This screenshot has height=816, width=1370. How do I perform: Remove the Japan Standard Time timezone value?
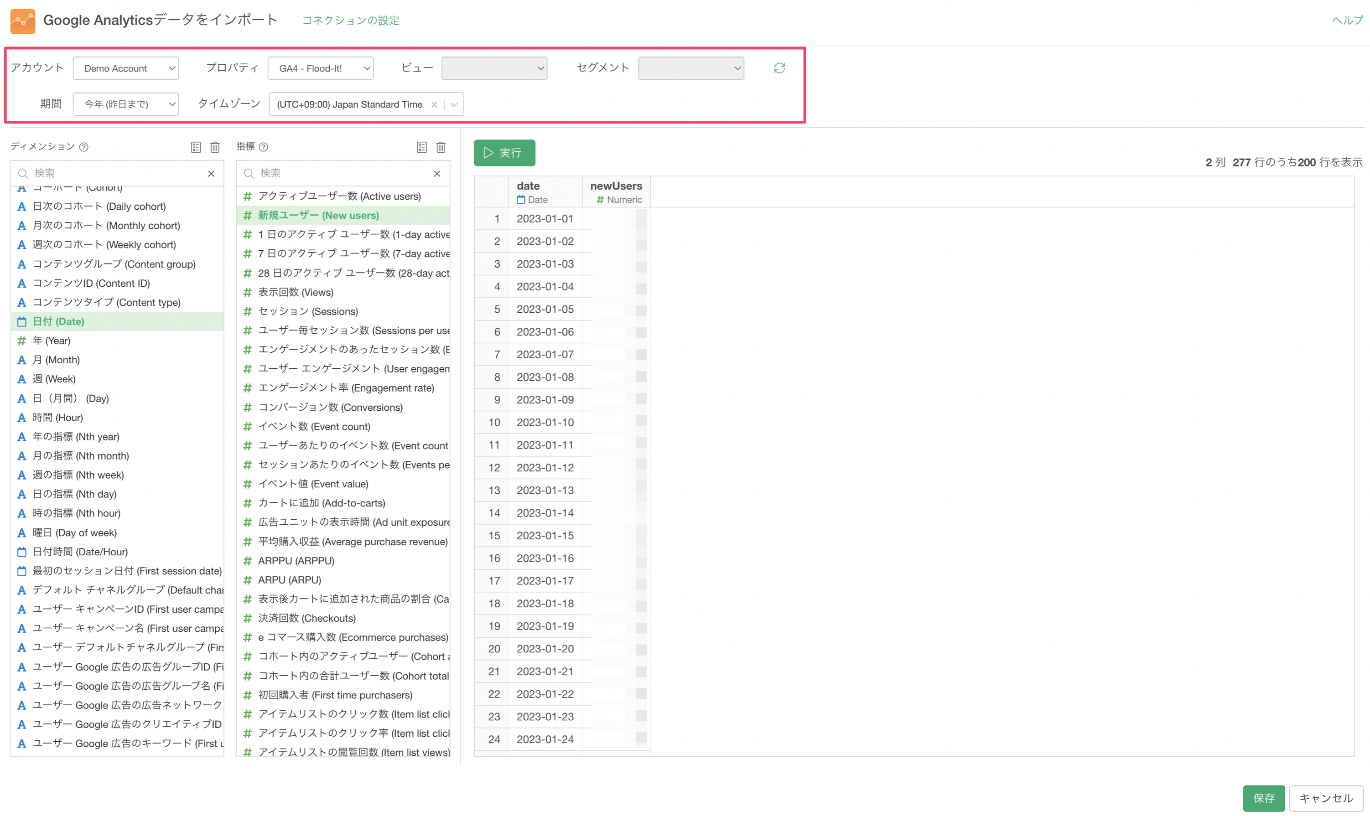tap(435, 104)
